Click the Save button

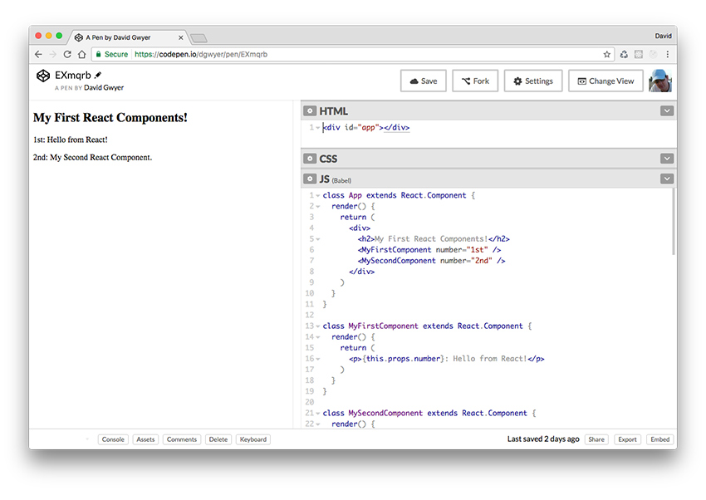[424, 81]
